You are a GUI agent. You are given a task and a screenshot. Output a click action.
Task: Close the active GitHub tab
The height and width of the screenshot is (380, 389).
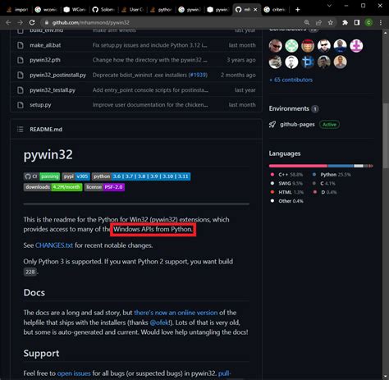[255, 10]
